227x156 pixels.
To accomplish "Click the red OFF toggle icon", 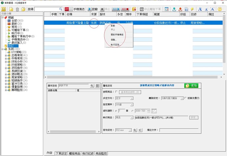I will pyautogui.click(x=67, y=9).
